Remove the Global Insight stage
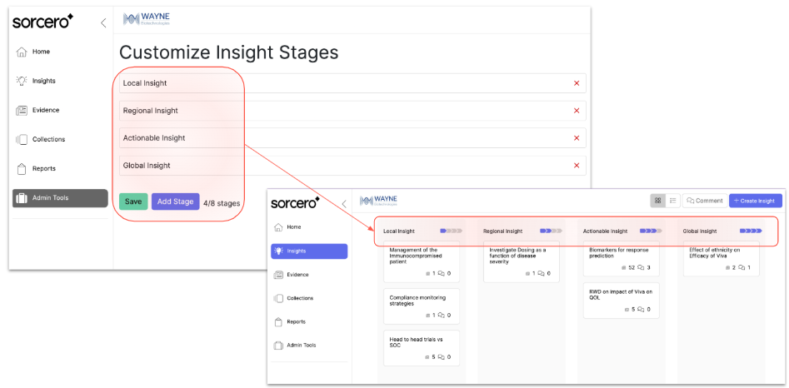The image size is (789, 388). point(577,166)
